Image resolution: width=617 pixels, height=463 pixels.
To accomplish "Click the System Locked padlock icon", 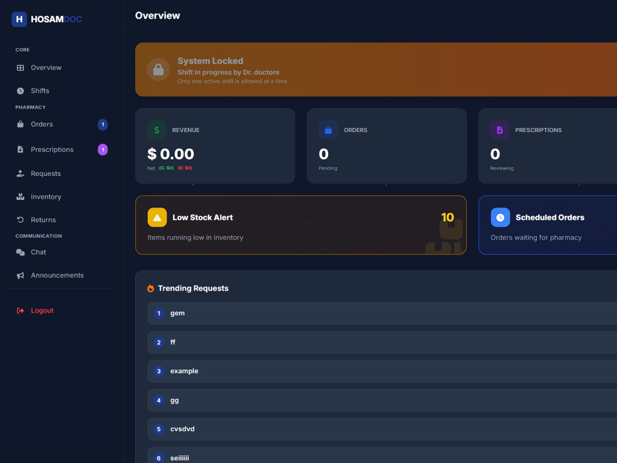I will 158,70.
